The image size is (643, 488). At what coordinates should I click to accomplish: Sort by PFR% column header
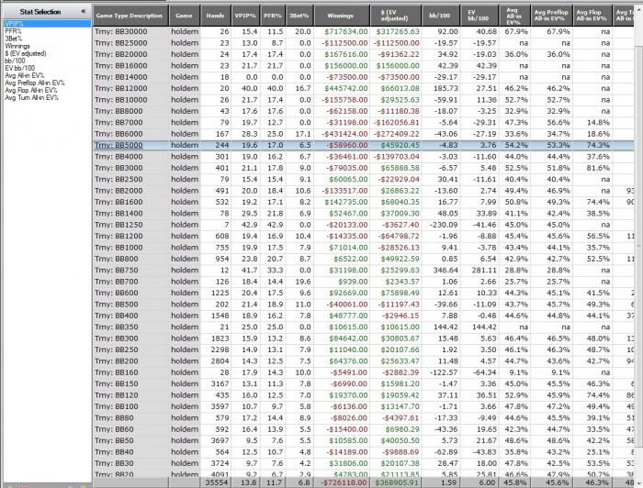coord(272,16)
